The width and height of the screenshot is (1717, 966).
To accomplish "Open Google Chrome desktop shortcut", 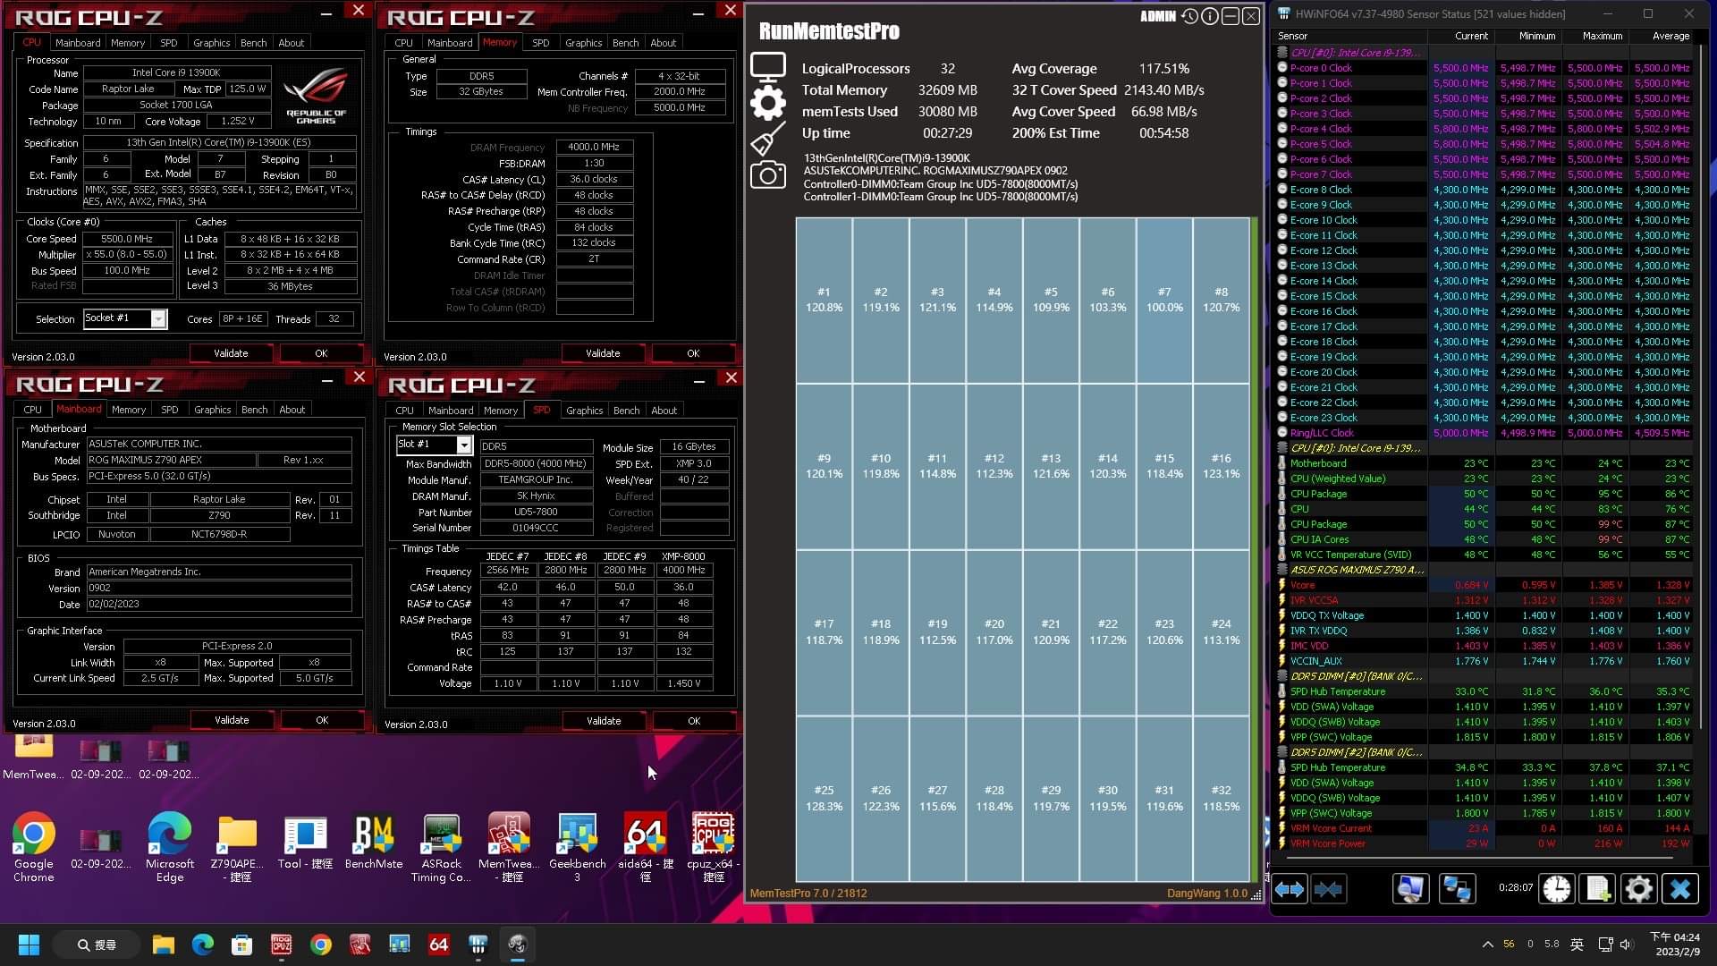I will (34, 848).
